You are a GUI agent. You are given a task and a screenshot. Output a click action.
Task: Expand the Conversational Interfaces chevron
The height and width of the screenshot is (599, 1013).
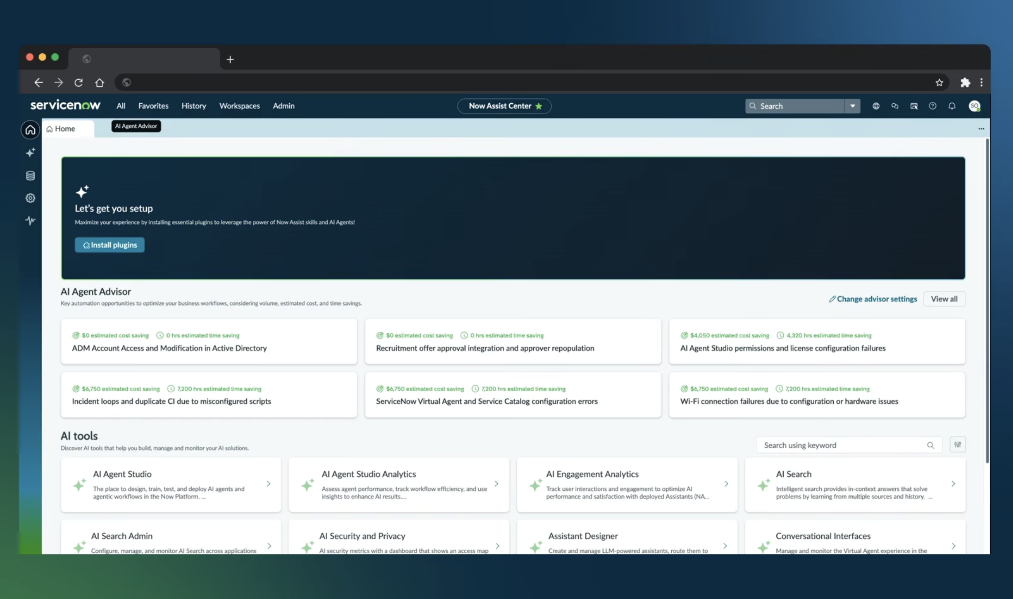[954, 546]
